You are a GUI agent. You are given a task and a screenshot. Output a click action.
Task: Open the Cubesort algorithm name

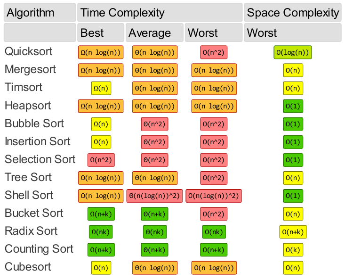point(28,267)
